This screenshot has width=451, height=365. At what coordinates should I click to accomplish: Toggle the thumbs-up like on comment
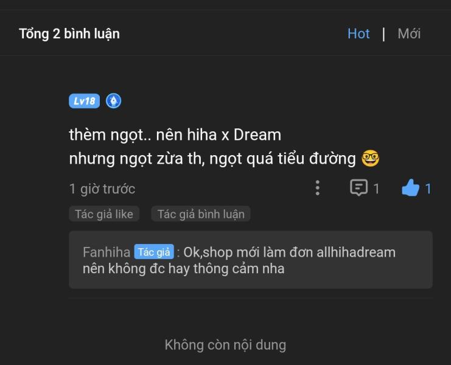click(410, 188)
